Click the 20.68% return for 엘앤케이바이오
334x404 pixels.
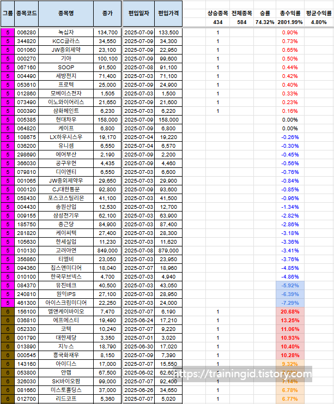pos(290,312)
